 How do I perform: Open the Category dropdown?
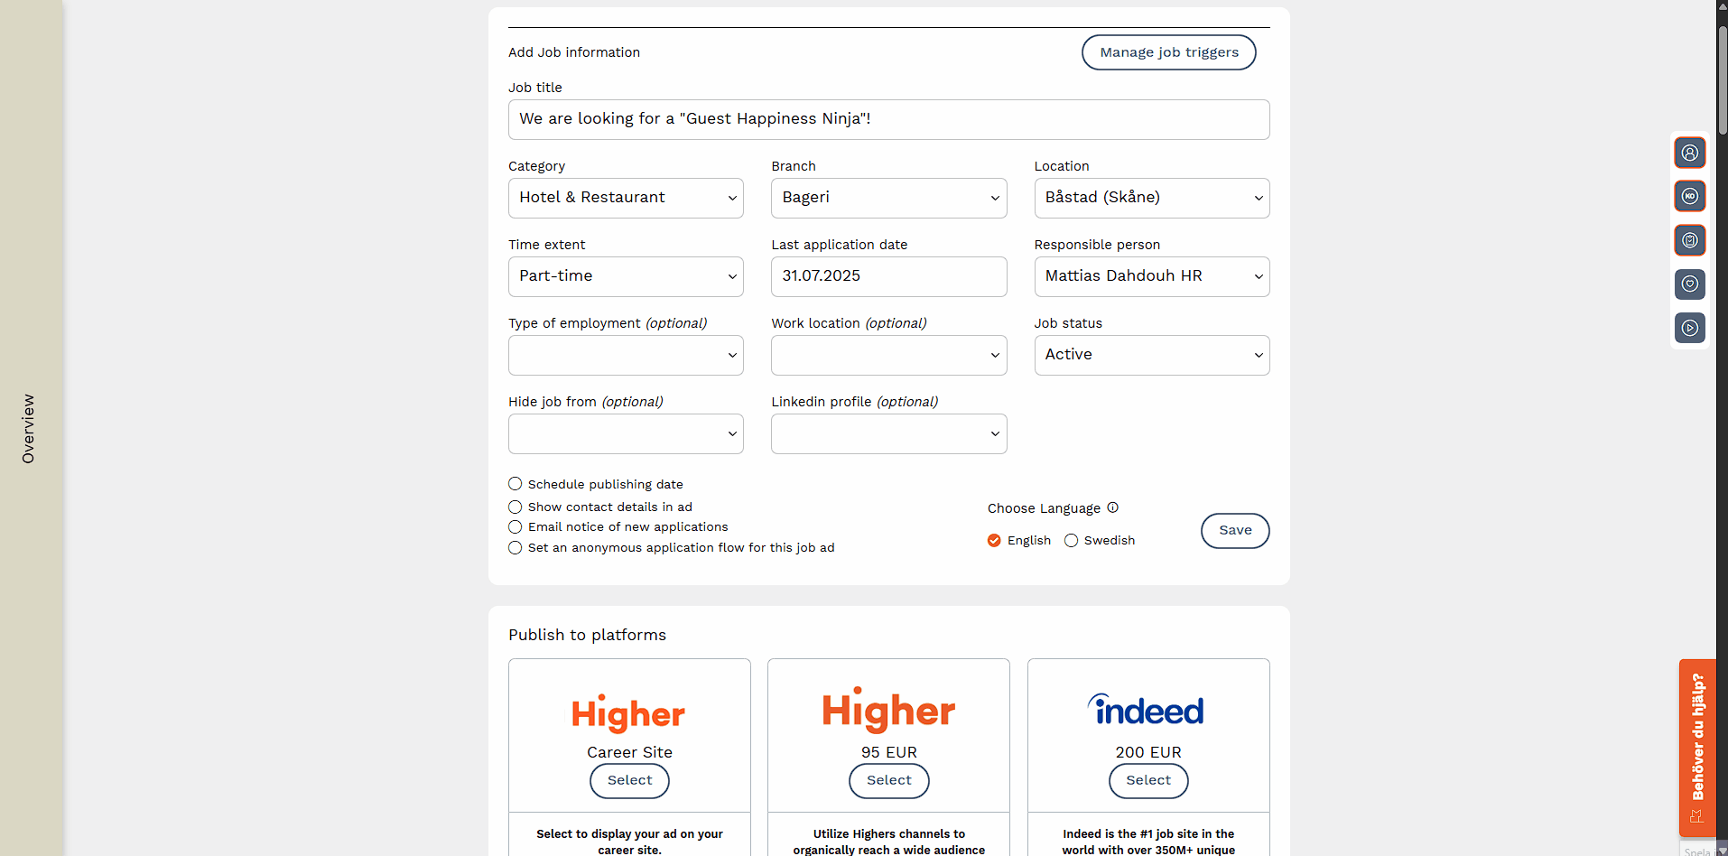(x=625, y=198)
